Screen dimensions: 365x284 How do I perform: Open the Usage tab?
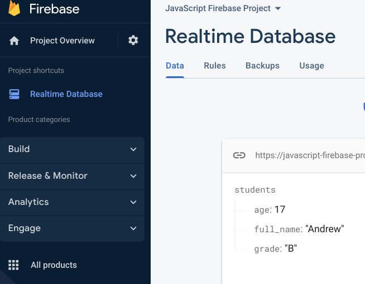(311, 66)
